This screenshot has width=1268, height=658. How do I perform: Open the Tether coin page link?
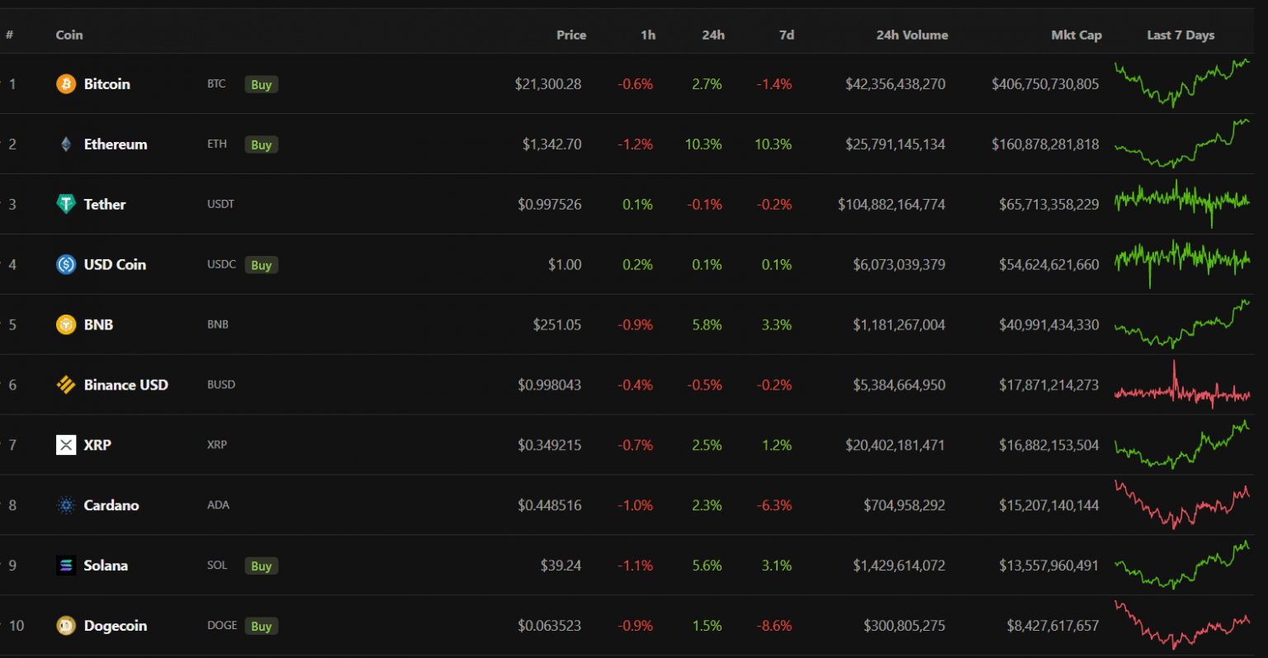[x=105, y=204]
